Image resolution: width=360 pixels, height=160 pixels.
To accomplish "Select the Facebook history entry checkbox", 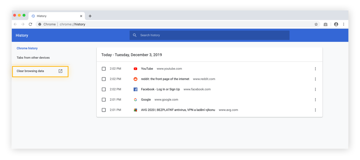I will tap(104, 89).
